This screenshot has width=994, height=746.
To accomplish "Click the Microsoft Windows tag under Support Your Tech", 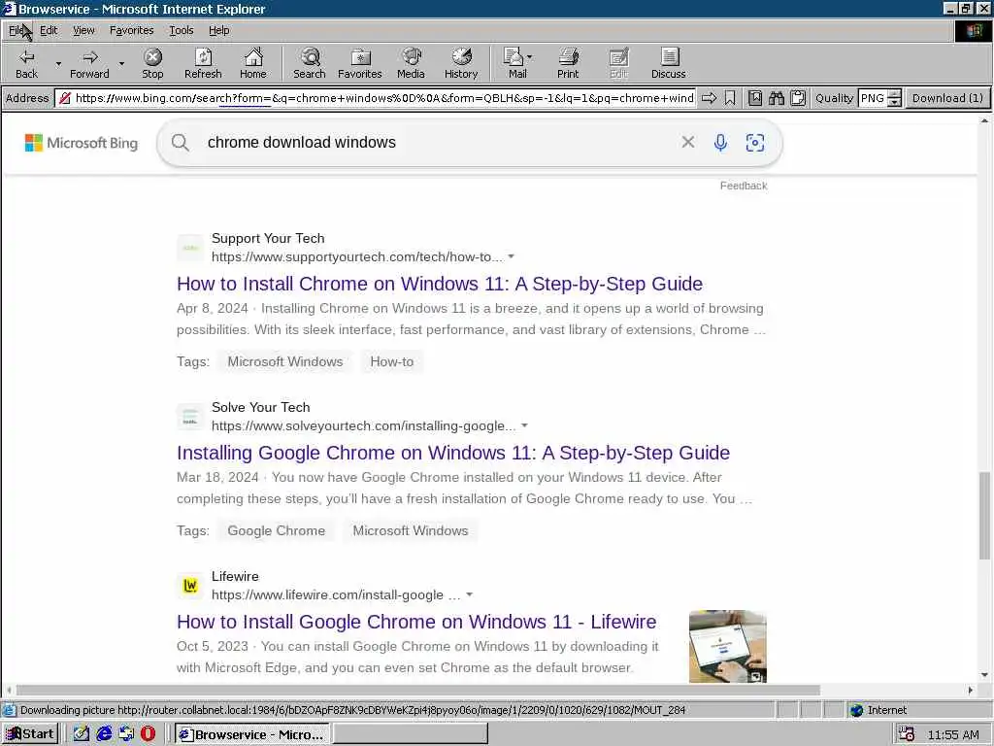I will pos(285,361).
